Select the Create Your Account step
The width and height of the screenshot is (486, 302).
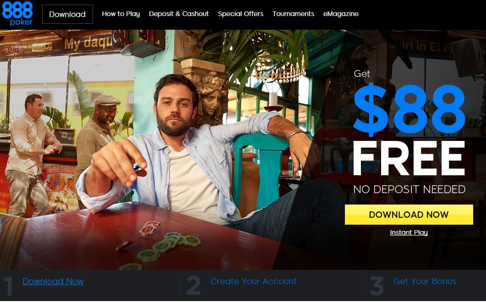[254, 281]
